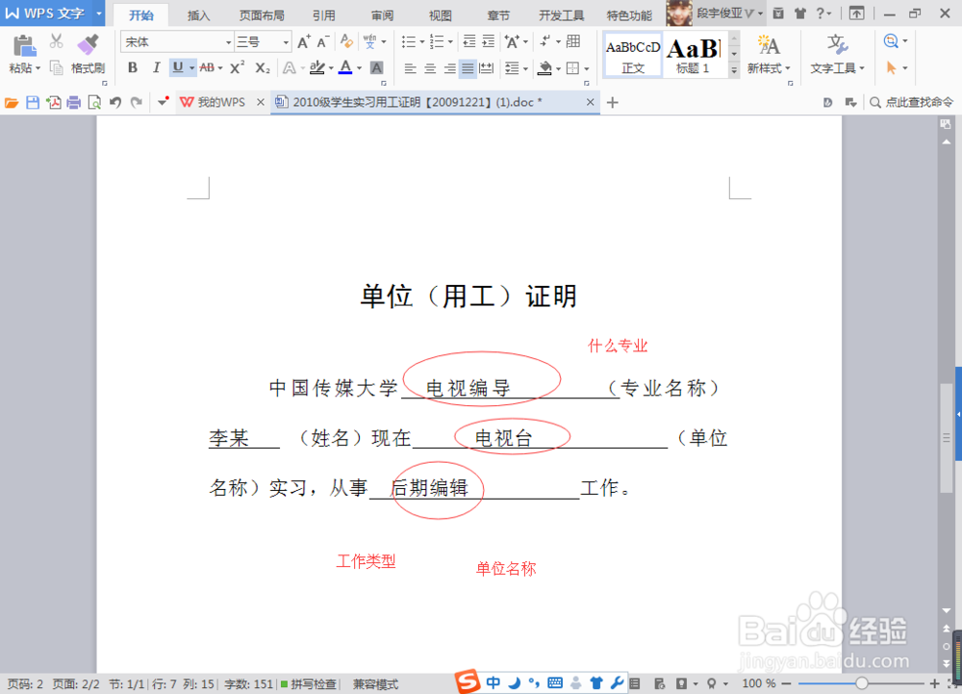This screenshot has height=694, width=962.
Task: Click the zoom slider handle
Action: pyautogui.click(x=861, y=683)
